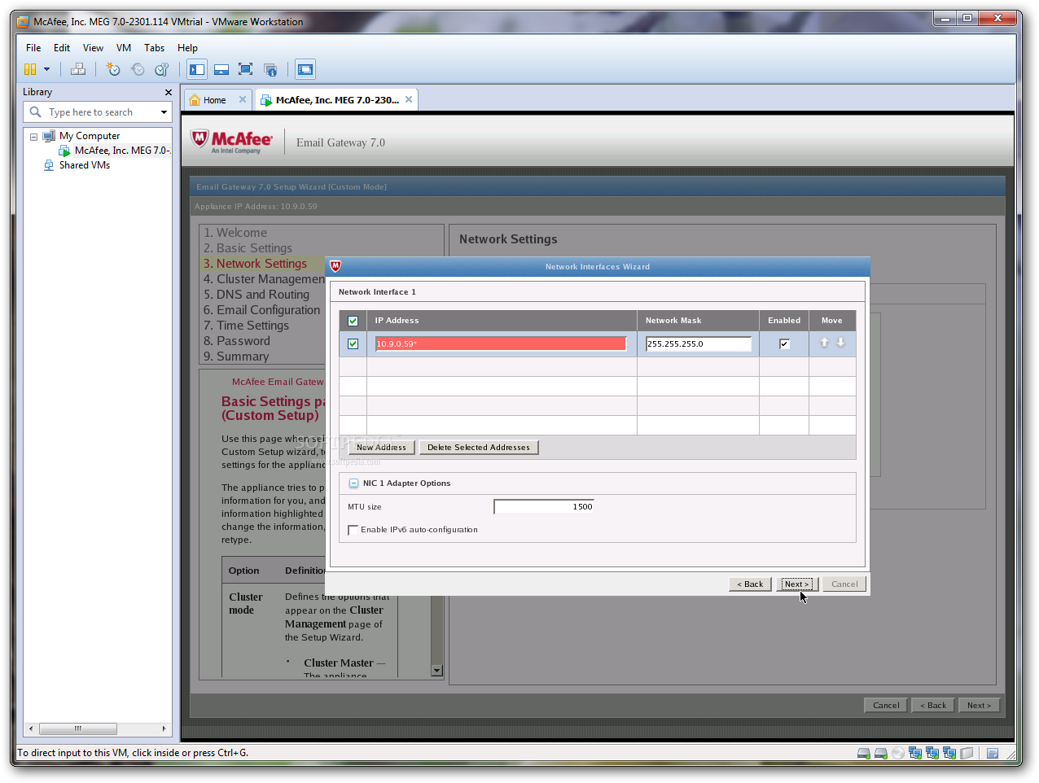The width and height of the screenshot is (1039, 783).
Task: Select the McAfee, Inc. MEG 7.0 tab
Action: [337, 100]
